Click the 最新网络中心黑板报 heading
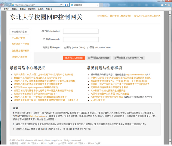 [27, 68]
